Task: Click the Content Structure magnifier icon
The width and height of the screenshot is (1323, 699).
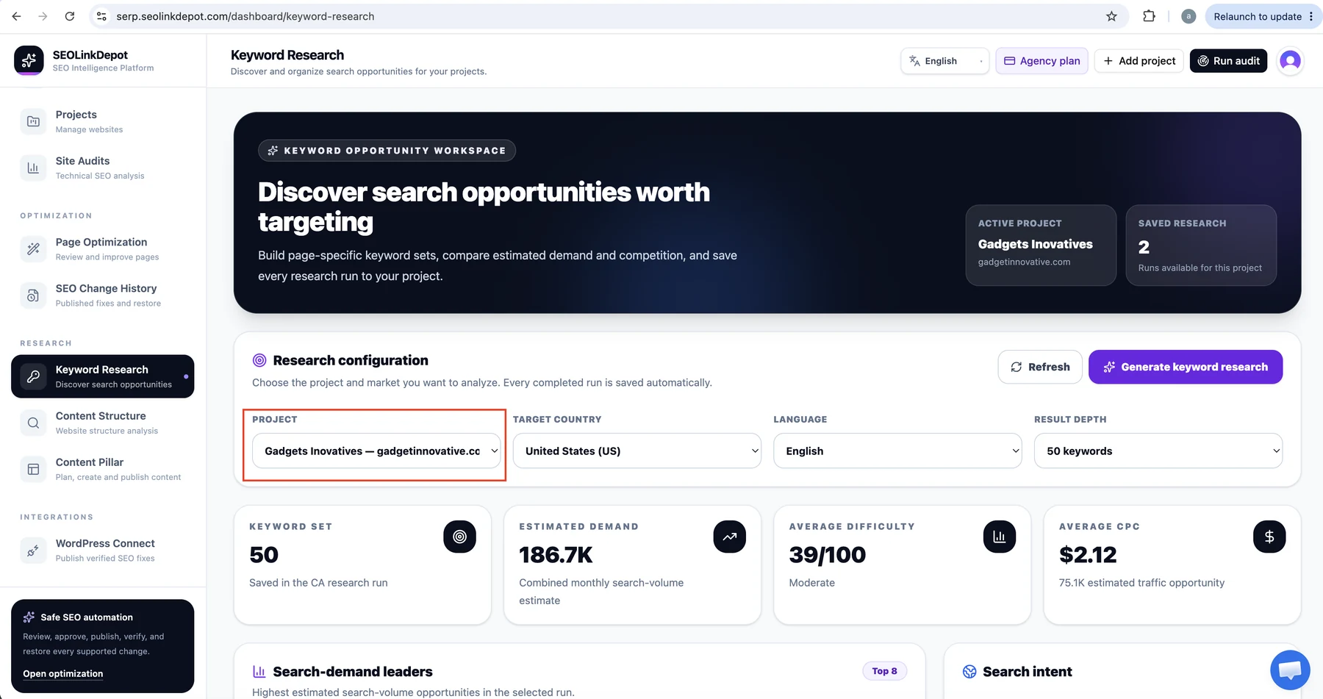Action: 33,423
